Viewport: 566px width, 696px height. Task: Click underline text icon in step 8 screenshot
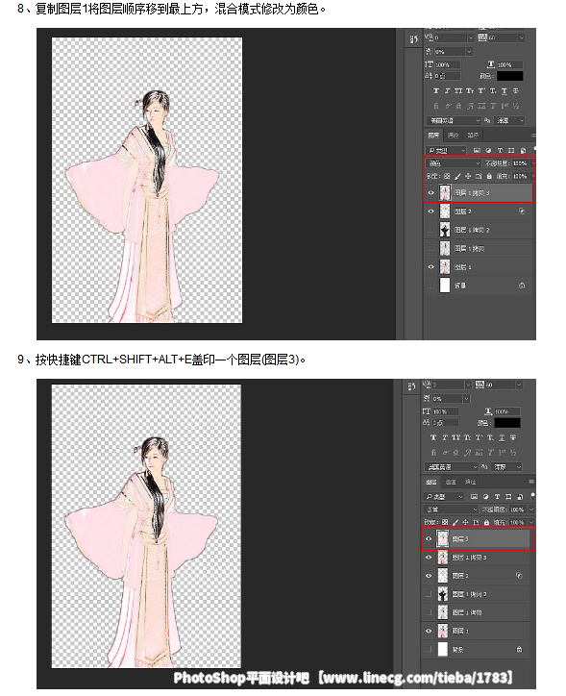click(x=504, y=91)
